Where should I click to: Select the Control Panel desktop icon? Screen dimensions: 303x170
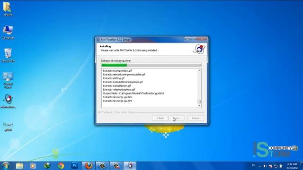[x=8, y=80]
